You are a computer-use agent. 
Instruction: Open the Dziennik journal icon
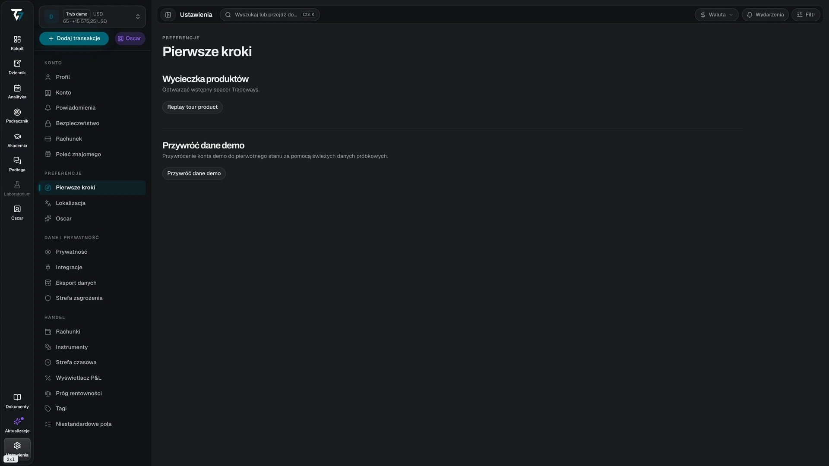coord(17,63)
